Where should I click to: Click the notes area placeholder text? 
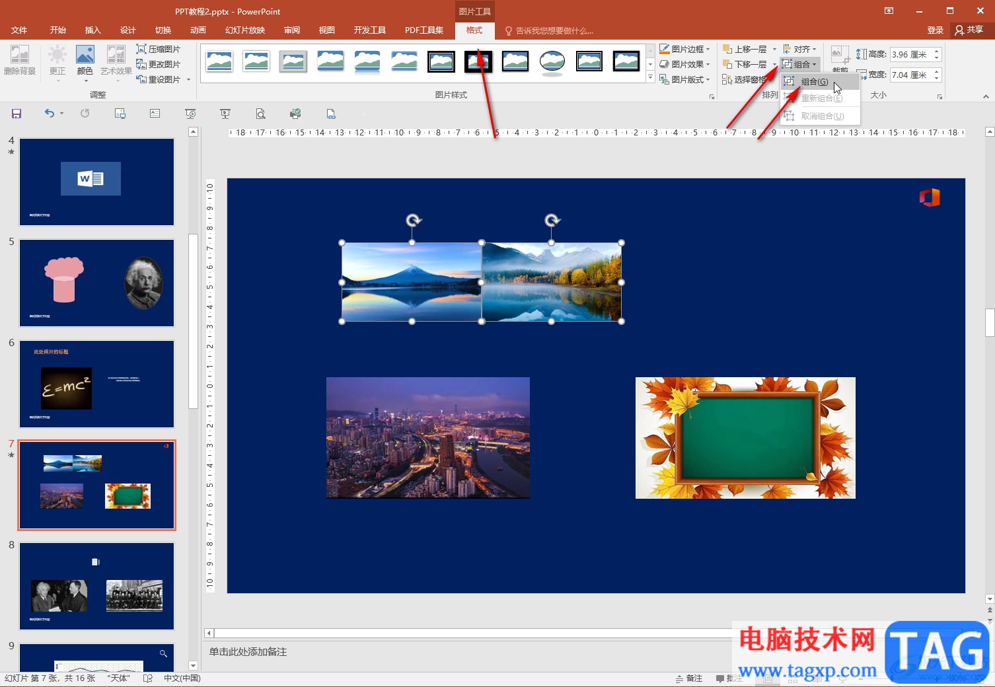248,652
